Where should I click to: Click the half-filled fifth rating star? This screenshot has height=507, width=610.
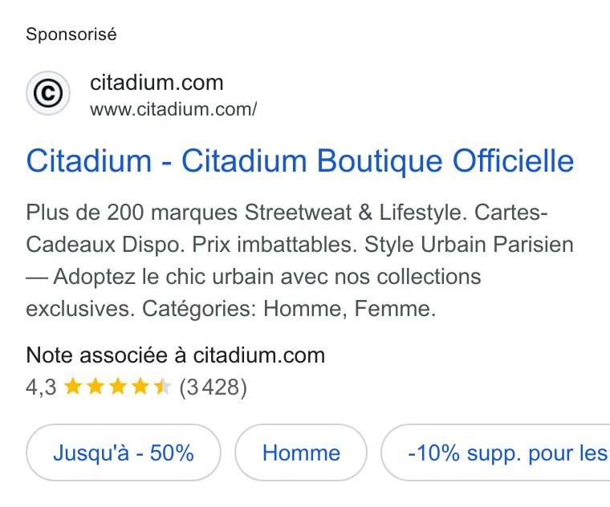click(x=163, y=387)
